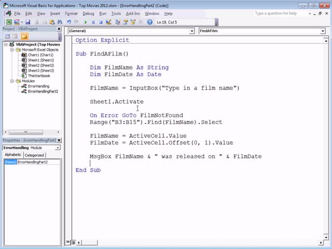
Task: Open the Help menu
Action: click(168, 13)
